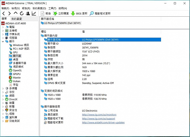Click BIOS 更新 green arrow button
Screen dimensions: 190x137
pos(79,13)
